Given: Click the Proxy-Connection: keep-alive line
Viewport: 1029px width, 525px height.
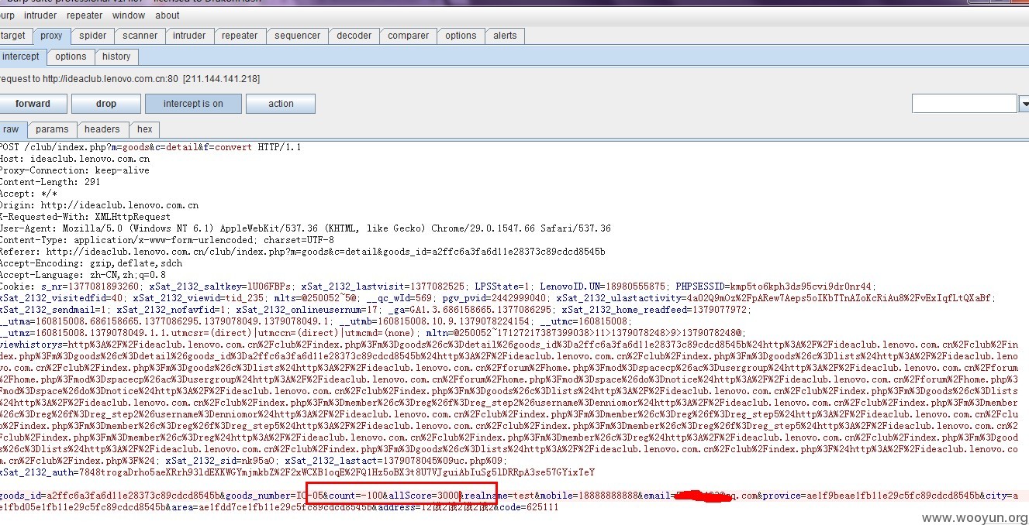Looking at the screenshot, I should tap(74, 170).
